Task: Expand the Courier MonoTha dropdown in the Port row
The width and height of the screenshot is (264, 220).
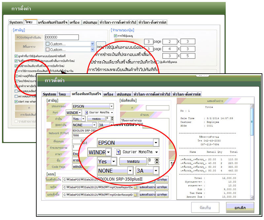Action: point(112,112)
